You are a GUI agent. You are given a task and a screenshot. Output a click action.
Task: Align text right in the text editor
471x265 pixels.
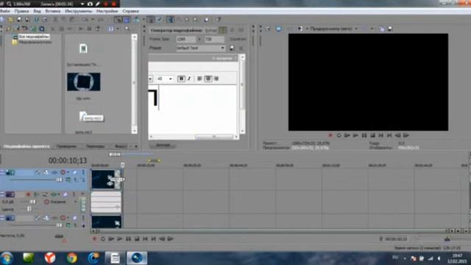pos(216,79)
